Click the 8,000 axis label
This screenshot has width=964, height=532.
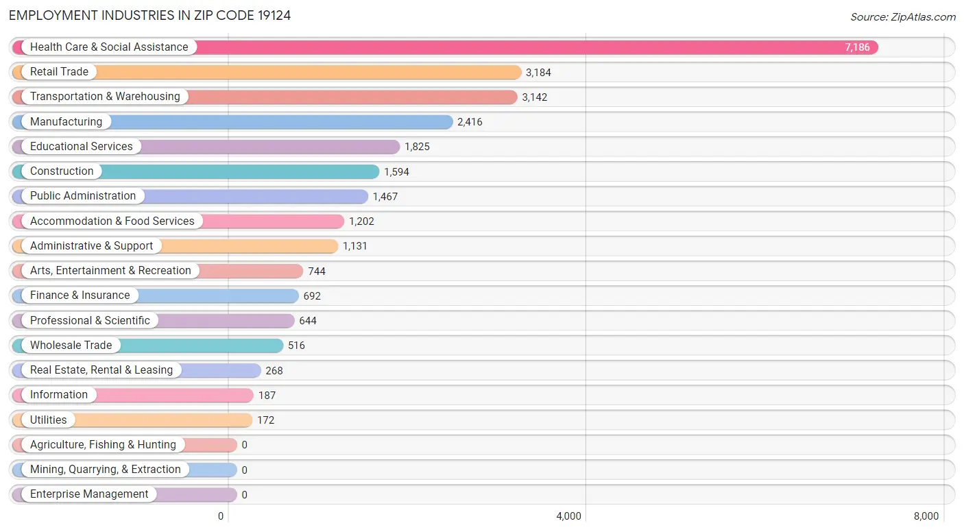point(926,516)
